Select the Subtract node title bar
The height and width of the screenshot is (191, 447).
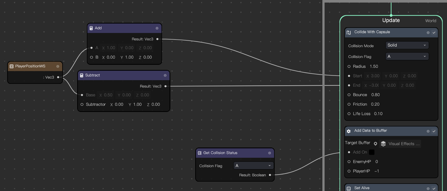[x=124, y=75]
